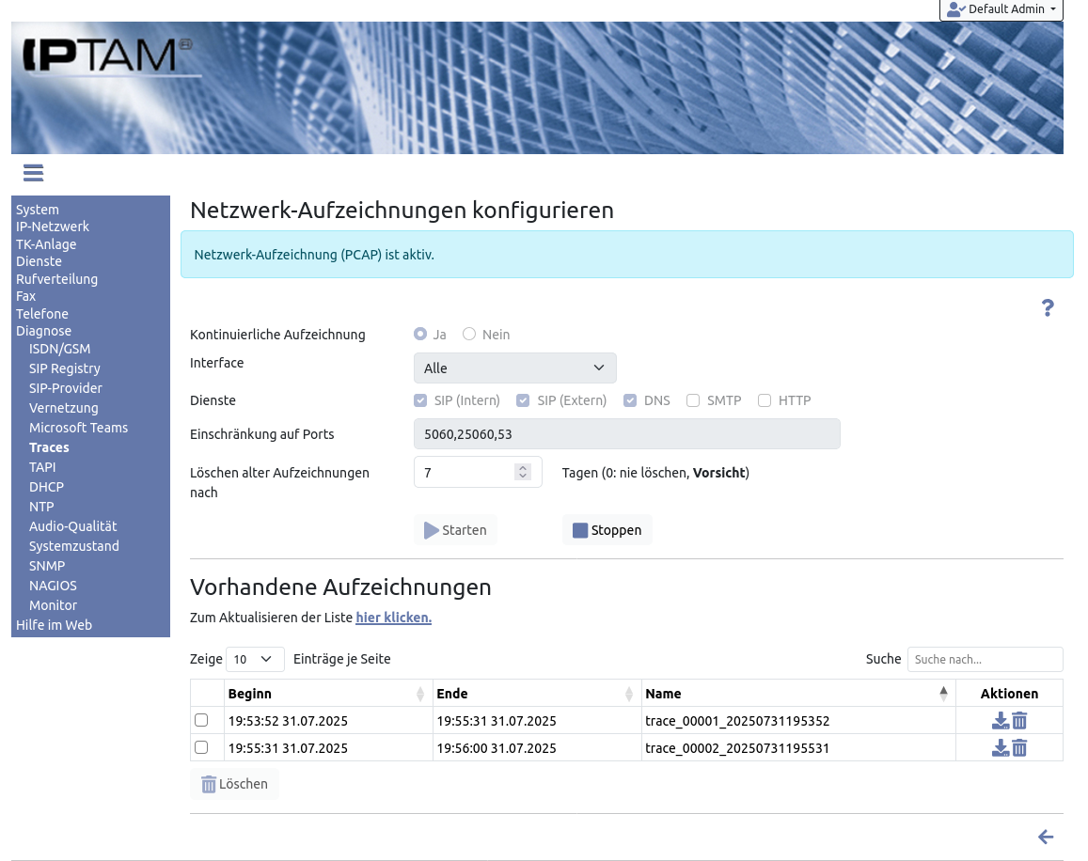Screen dimensions: 1088x861
Task: Click the Suche search field
Action: tap(984, 660)
